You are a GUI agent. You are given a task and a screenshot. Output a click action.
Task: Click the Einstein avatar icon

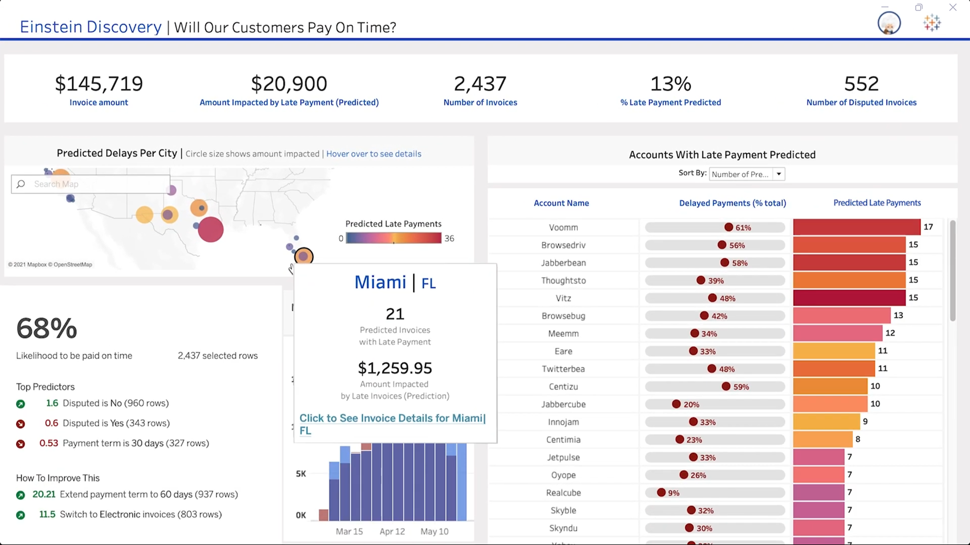click(x=889, y=23)
